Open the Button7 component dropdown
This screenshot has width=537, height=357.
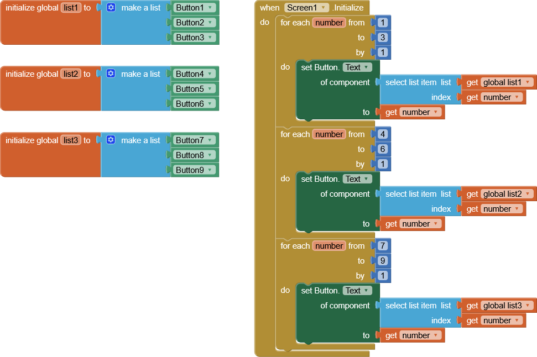(211, 140)
